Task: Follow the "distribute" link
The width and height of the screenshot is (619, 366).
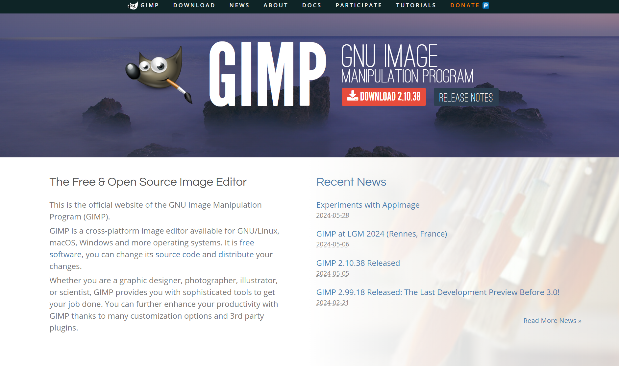Action: coord(236,254)
